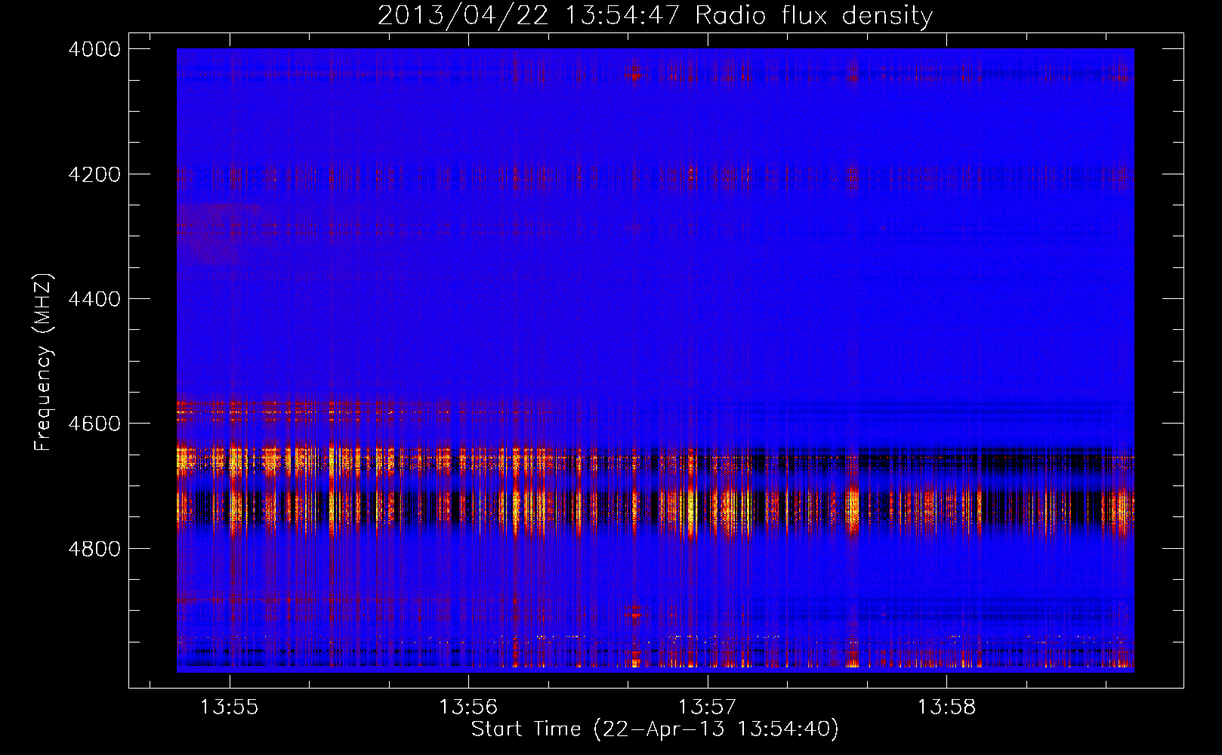The width and height of the screenshot is (1222, 755).
Task: Select the 13:55 time tick label
Action: coord(229,707)
